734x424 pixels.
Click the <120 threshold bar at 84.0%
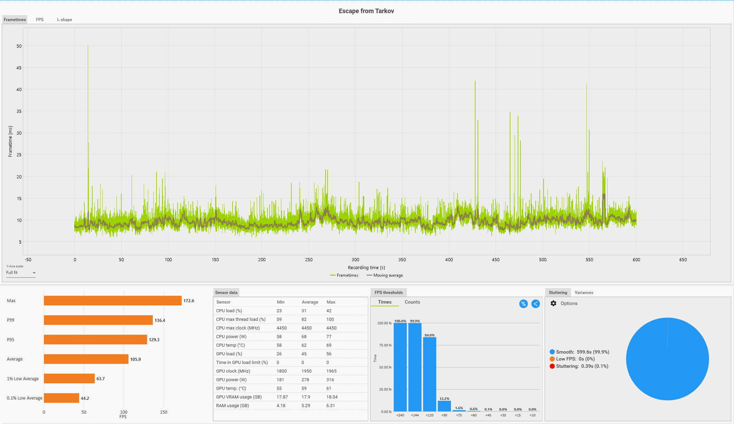coord(430,374)
